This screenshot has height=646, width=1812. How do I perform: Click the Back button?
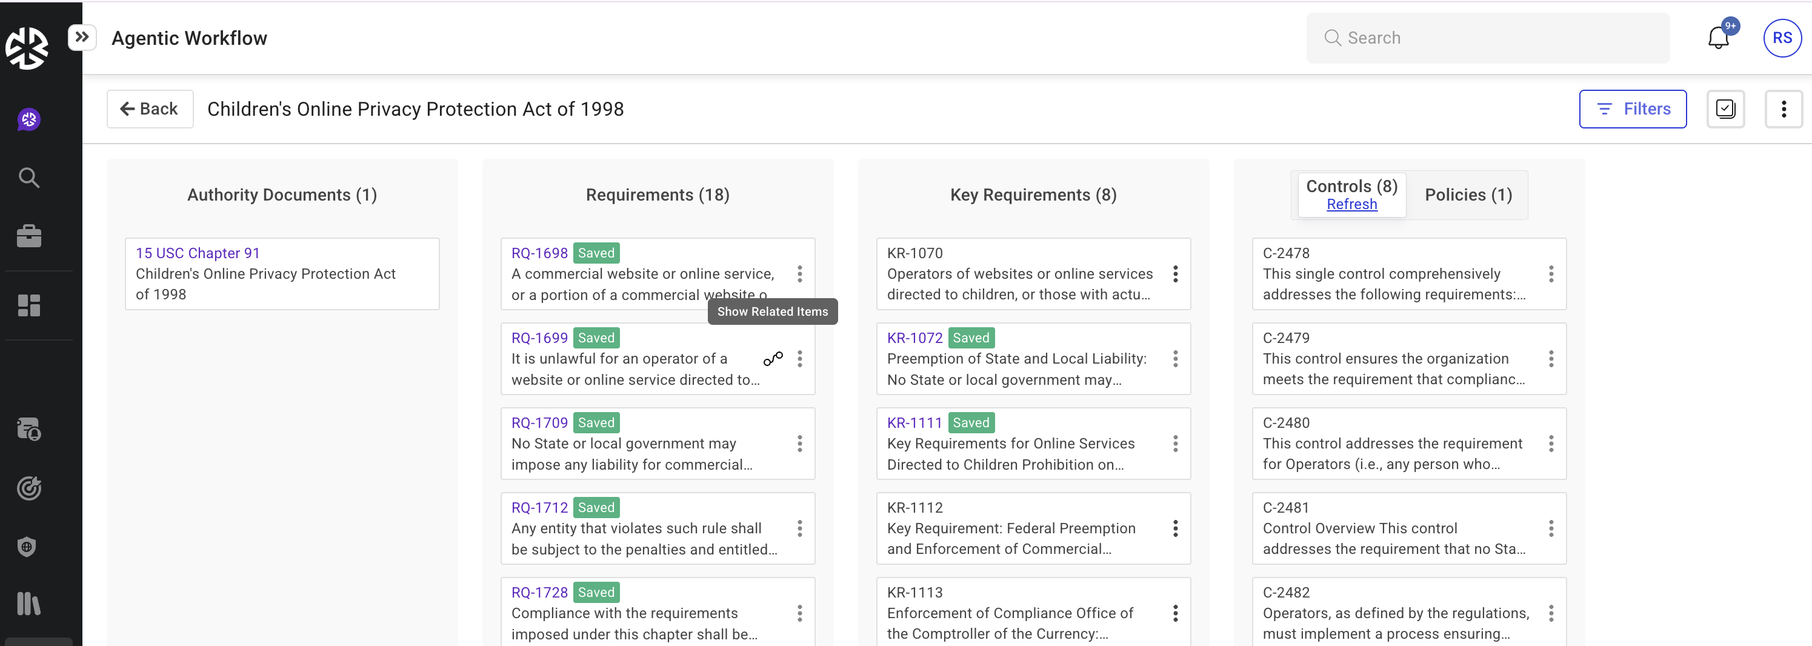pos(150,109)
